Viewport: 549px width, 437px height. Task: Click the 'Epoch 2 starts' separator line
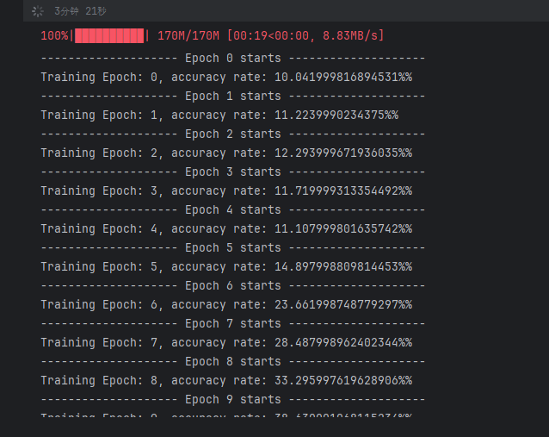point(232,134)
